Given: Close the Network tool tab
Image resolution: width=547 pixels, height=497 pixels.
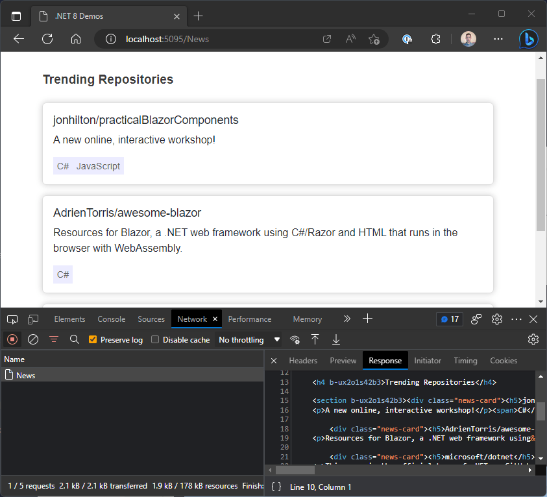Looking at the screenshot, I should tap(215, 319).
